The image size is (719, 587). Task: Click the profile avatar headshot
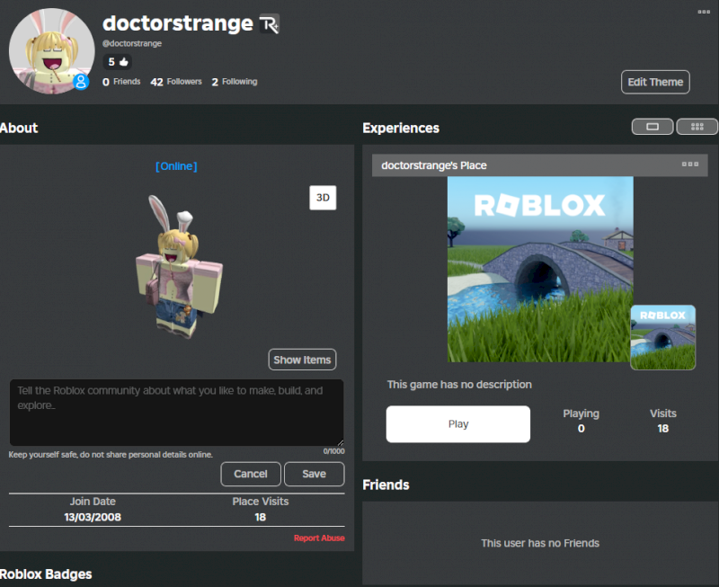coord(51,51)
